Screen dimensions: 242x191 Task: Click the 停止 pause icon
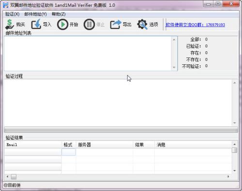pos(89,25)
